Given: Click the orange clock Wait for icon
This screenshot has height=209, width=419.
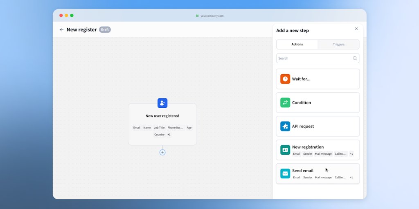Looking at the screenshot, I should [x=285, y=79].
